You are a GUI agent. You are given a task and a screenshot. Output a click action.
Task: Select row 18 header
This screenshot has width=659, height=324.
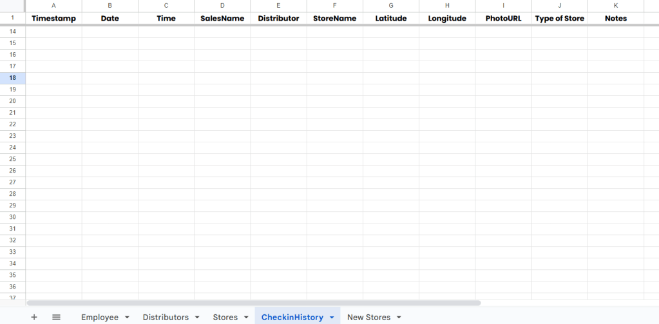pos(12,78)
